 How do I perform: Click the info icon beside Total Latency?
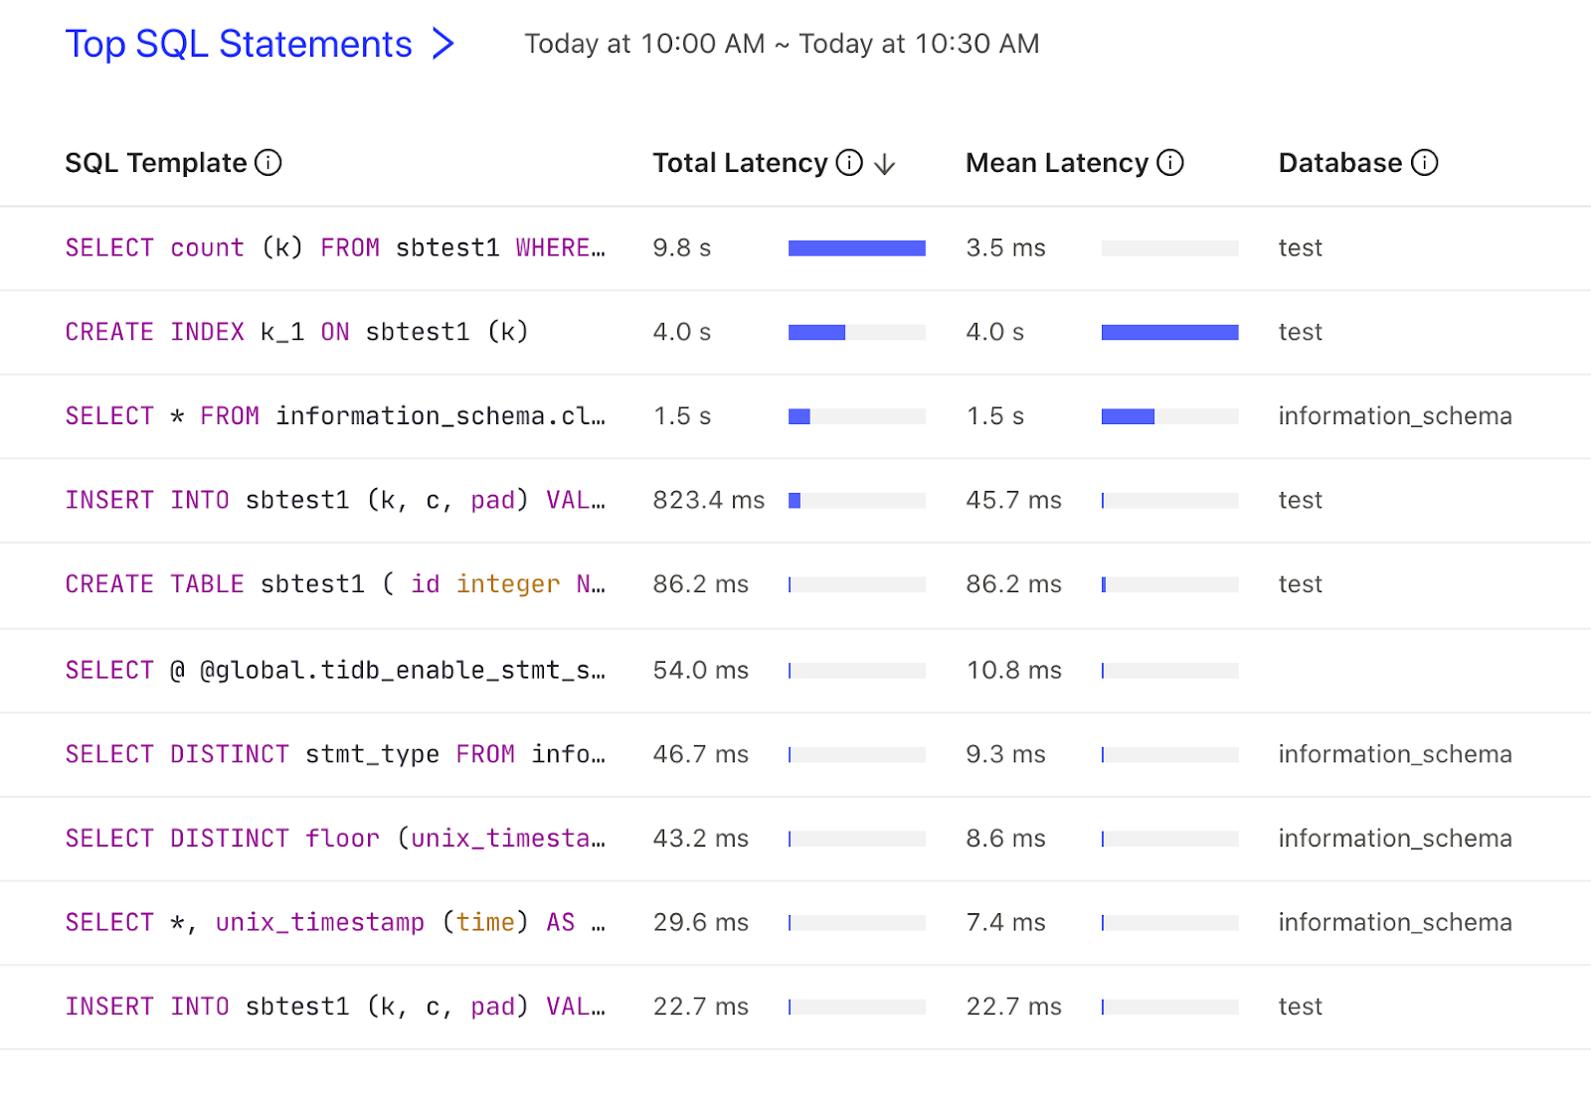tap(849, 163)
